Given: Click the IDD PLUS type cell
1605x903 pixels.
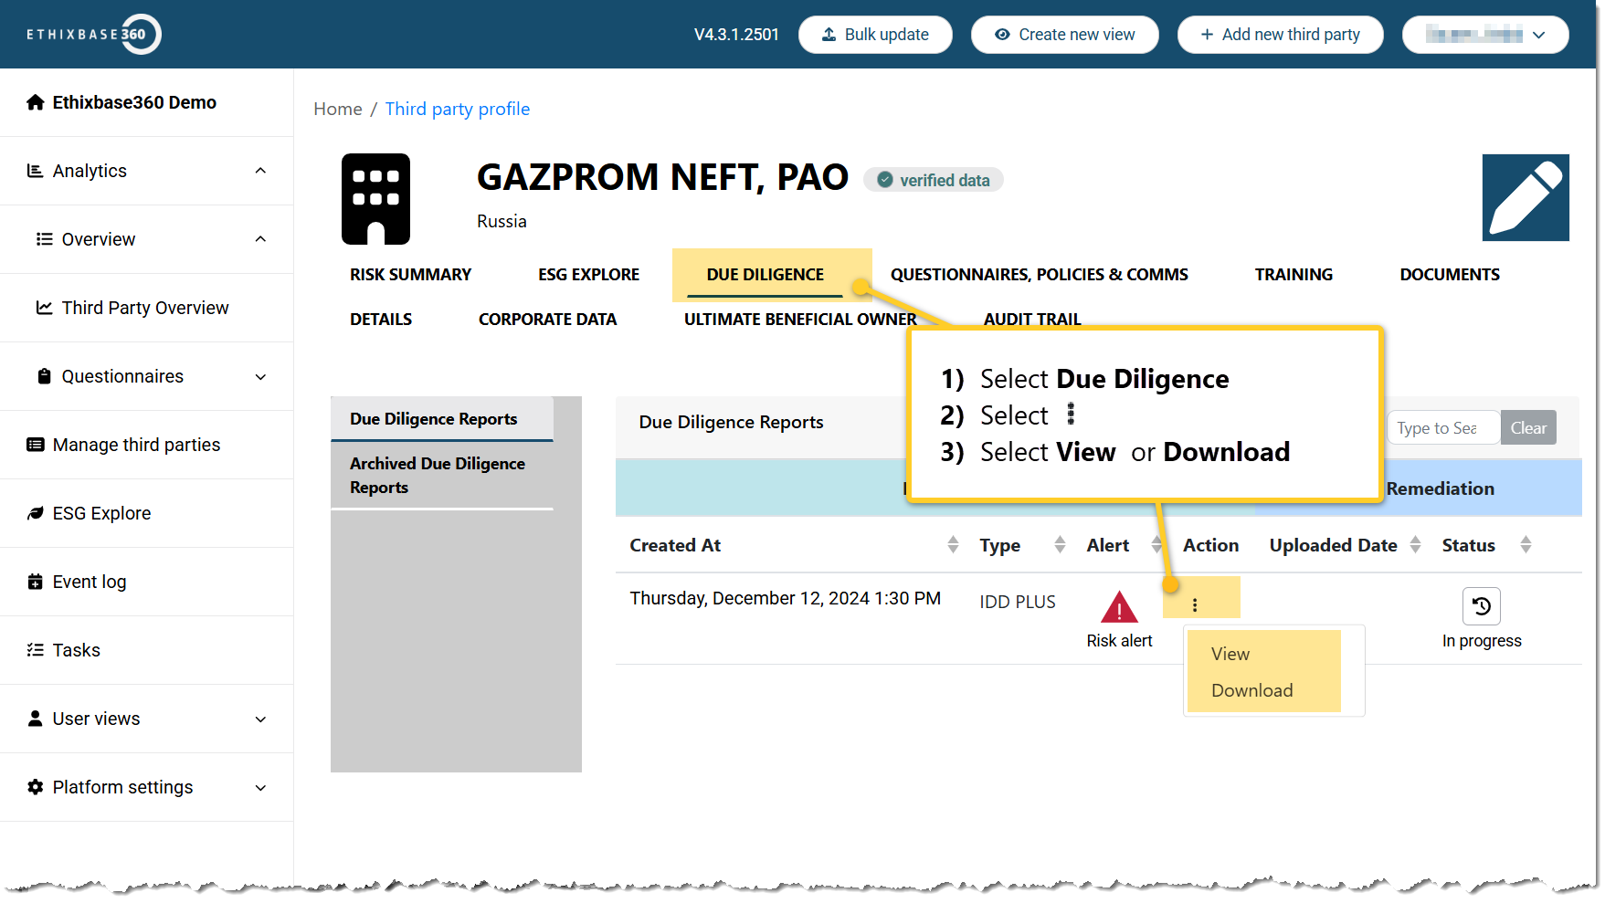Looking at the screenshot, I should [x=1018, y=602].
